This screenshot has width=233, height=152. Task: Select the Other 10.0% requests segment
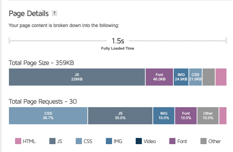tap(208, 116)
